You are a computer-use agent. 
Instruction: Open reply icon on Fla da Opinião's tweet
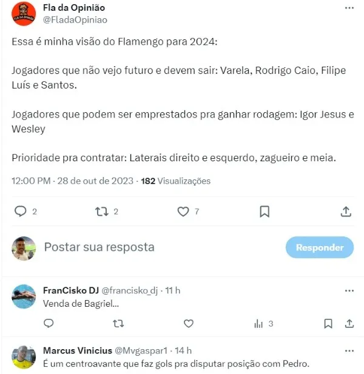coord(21,212)
